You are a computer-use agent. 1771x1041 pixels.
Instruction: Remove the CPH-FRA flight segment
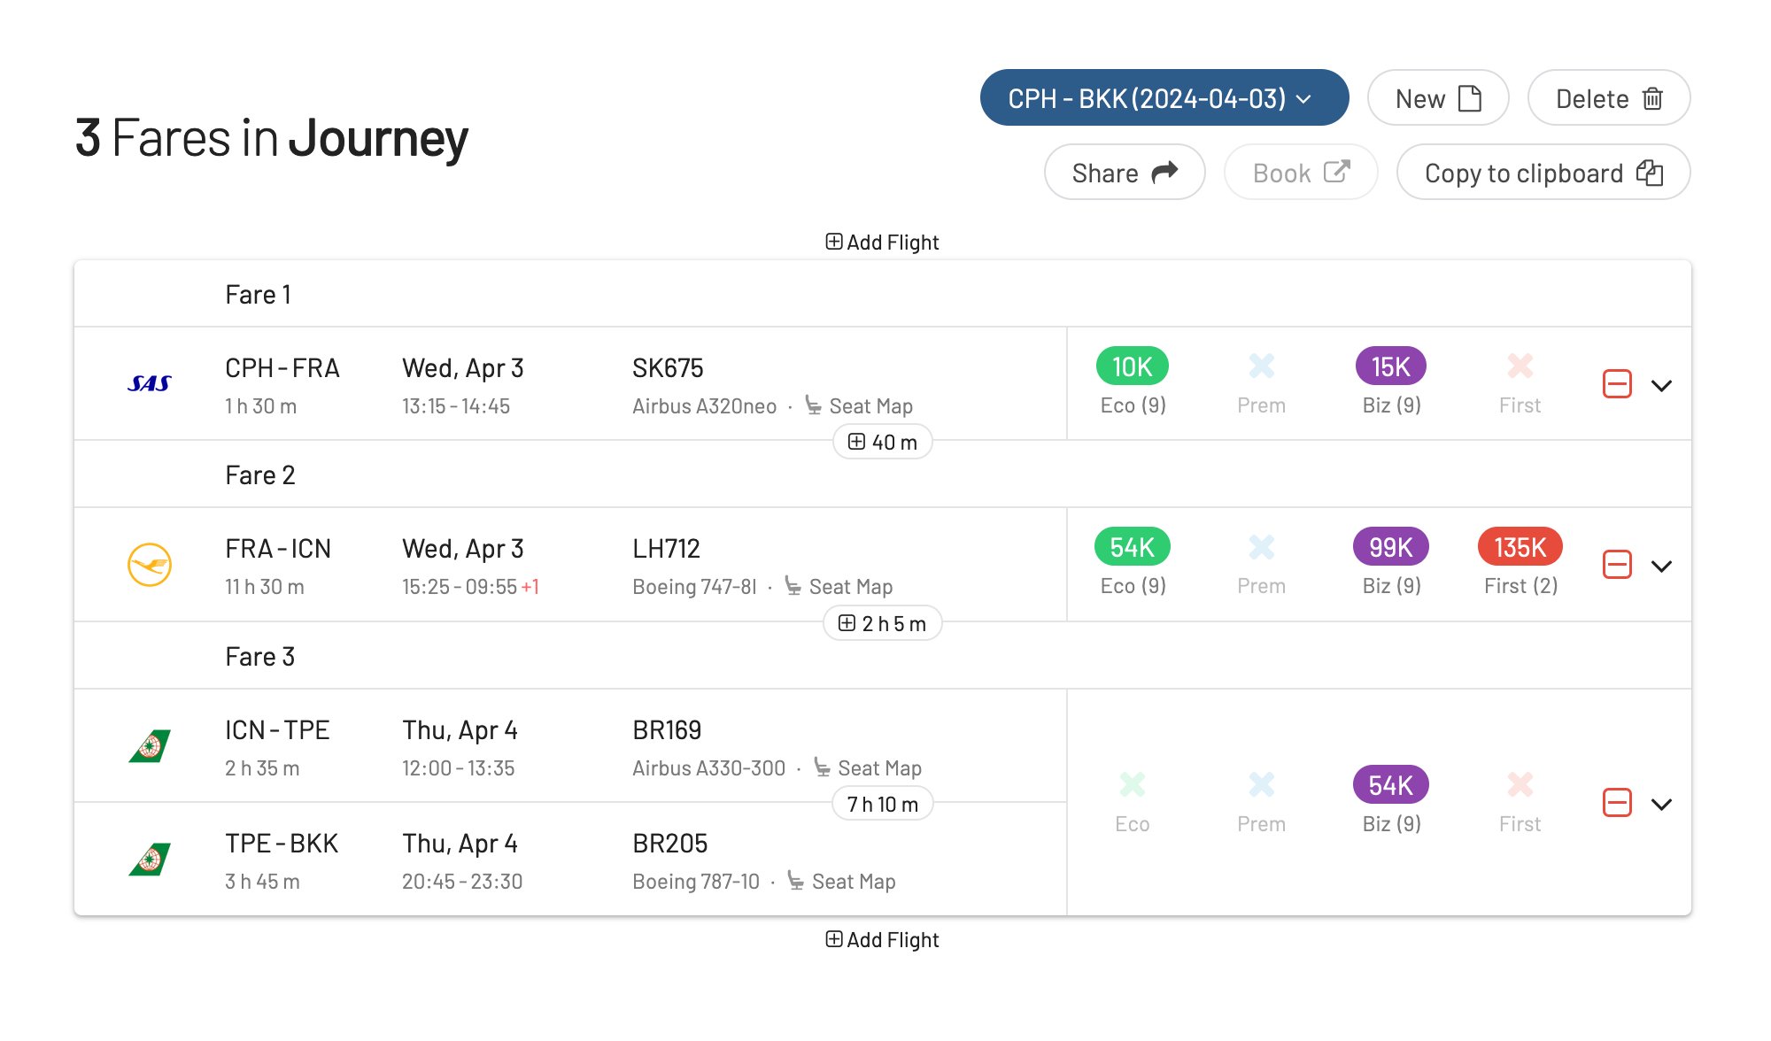pos(1617,384)
